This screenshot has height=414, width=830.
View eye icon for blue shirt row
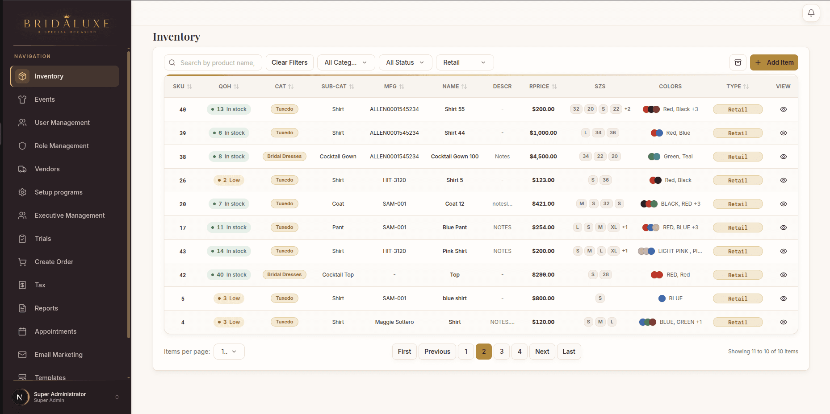point(784,298)
